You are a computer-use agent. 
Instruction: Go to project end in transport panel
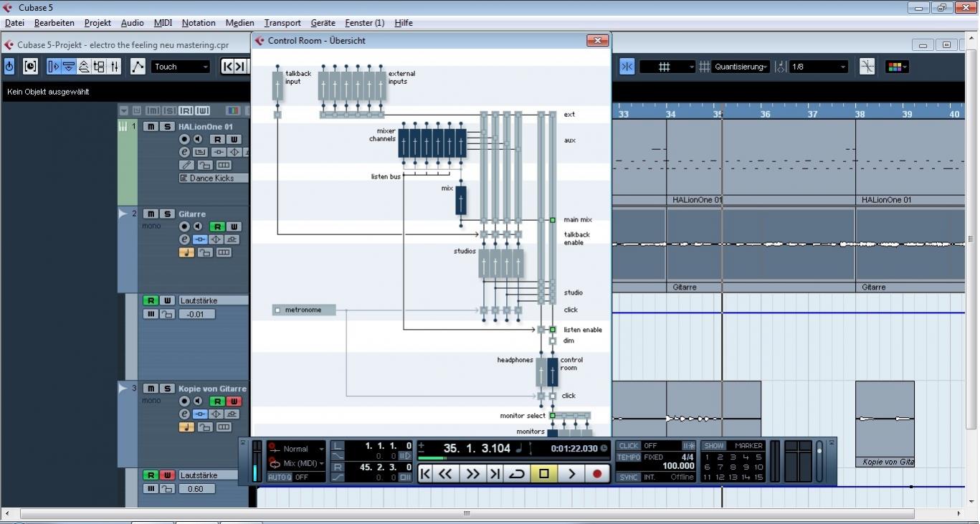(495, 474)
